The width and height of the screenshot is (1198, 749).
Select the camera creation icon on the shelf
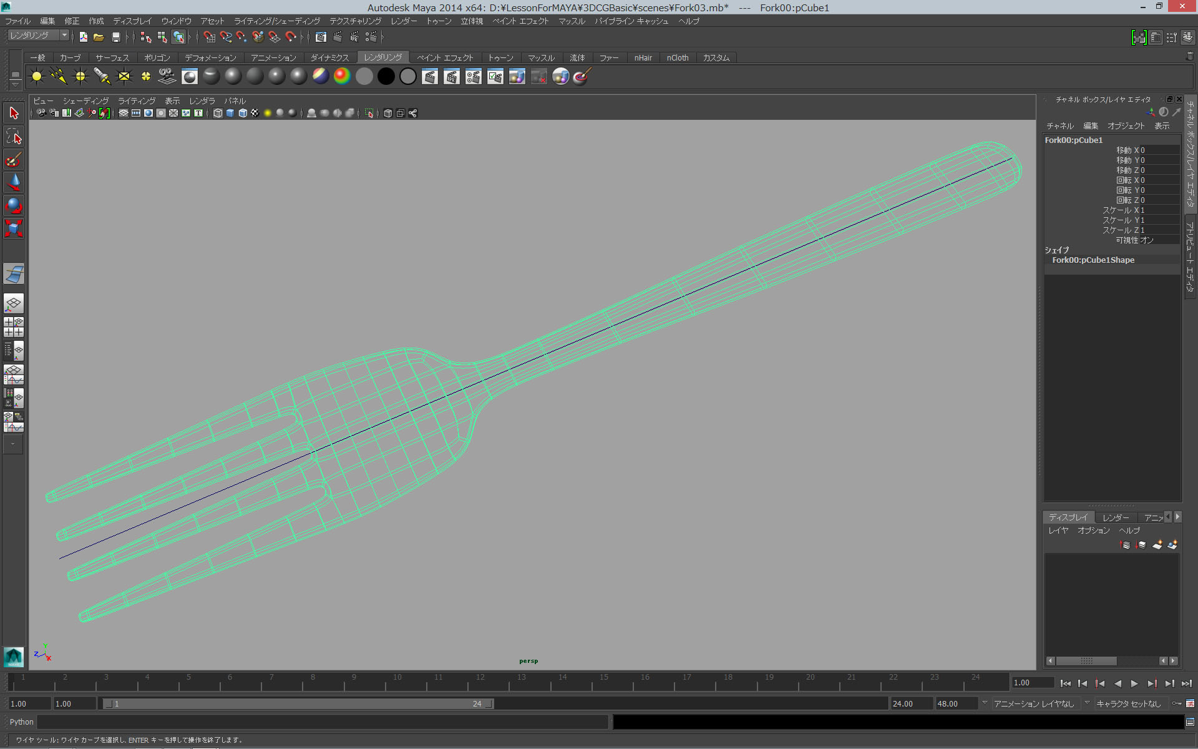pos(165,76)
